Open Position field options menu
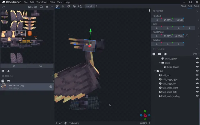This screenshot has height=125, width=200. pos(199,20)
